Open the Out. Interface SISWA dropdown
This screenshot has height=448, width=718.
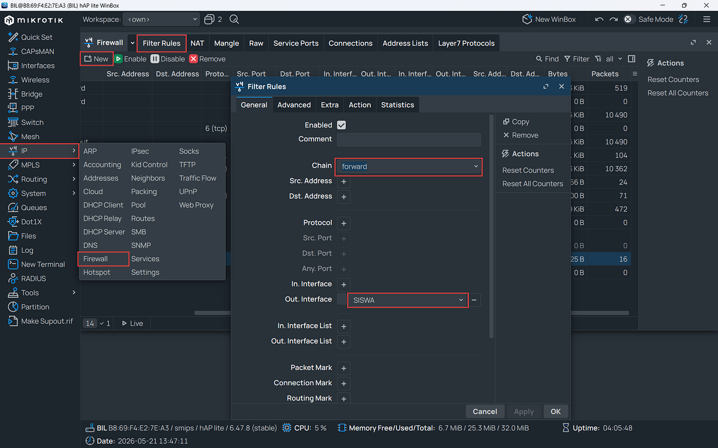pos(408,300)
